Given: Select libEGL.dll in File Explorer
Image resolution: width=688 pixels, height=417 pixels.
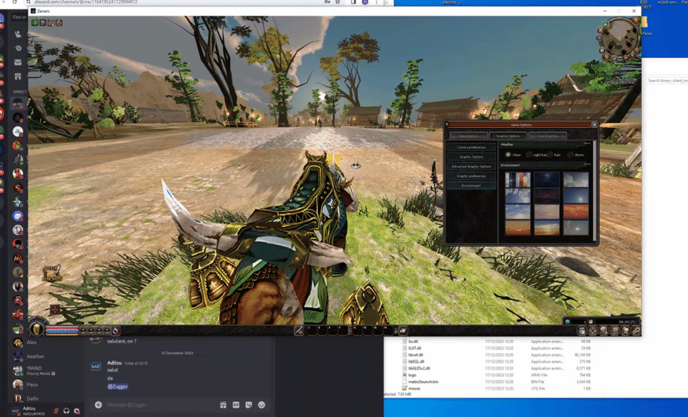Looking at the screenshot, I should click(x=416, y=362).
